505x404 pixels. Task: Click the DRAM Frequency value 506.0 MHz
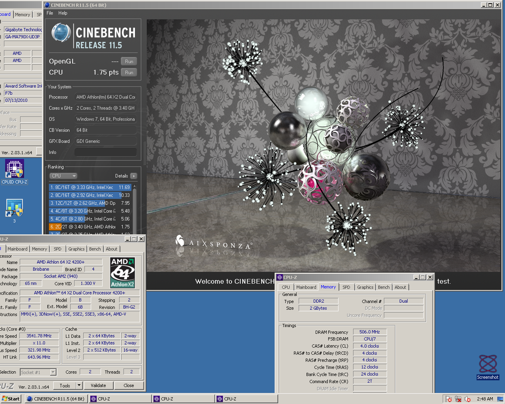click(370, 332)
